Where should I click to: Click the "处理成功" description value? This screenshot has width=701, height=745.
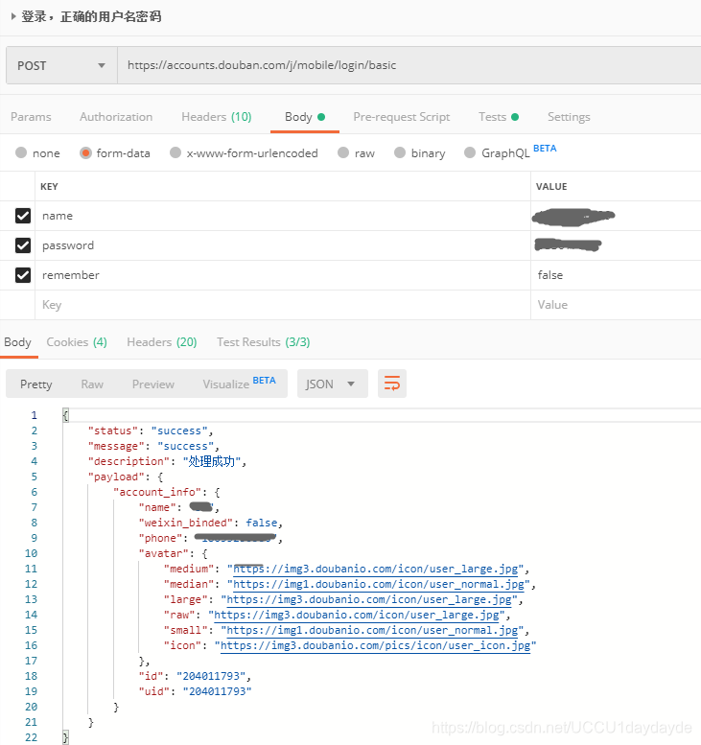[212, 461]
